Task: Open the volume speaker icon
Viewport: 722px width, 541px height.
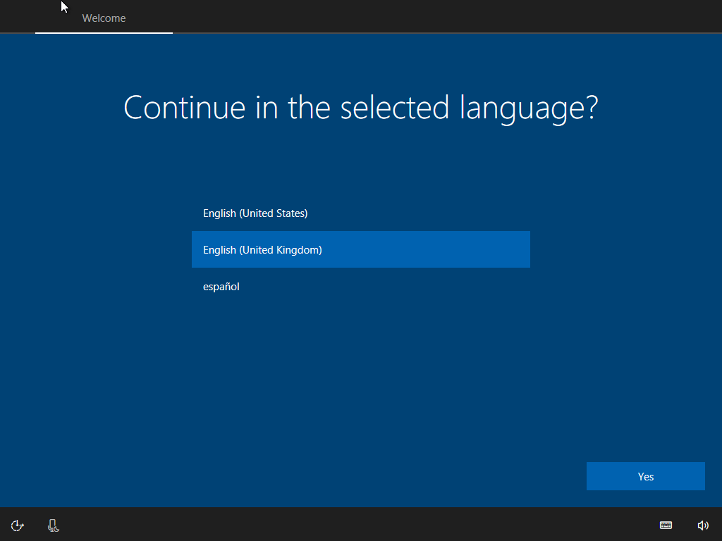Action: 703,526
